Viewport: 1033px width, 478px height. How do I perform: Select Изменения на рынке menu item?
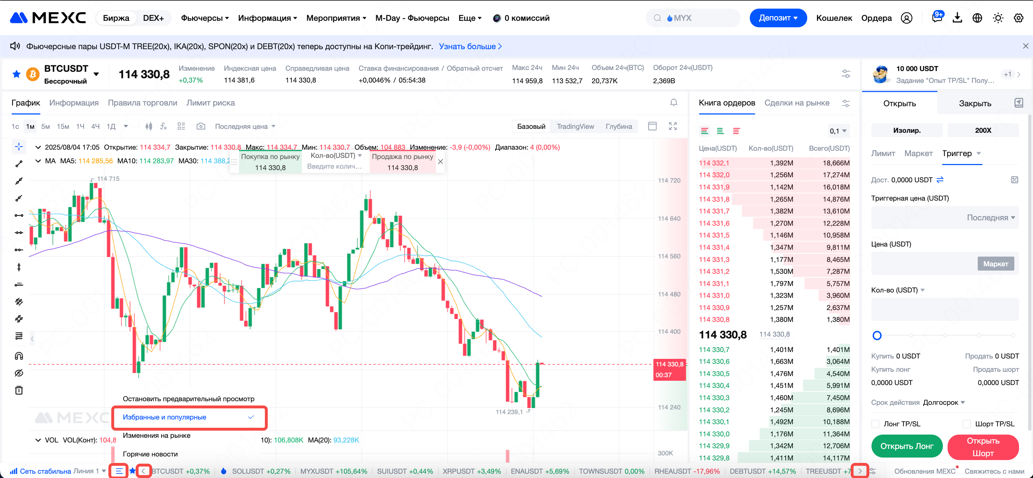point(156,436)
